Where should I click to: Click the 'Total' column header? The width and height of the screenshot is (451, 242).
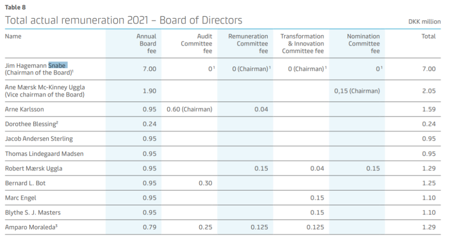click(428, 36)
